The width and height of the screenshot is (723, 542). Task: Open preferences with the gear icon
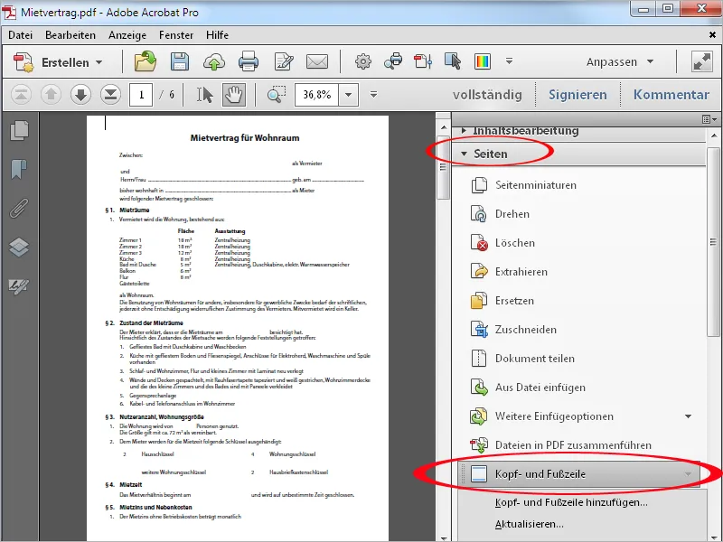pos(363,61)
